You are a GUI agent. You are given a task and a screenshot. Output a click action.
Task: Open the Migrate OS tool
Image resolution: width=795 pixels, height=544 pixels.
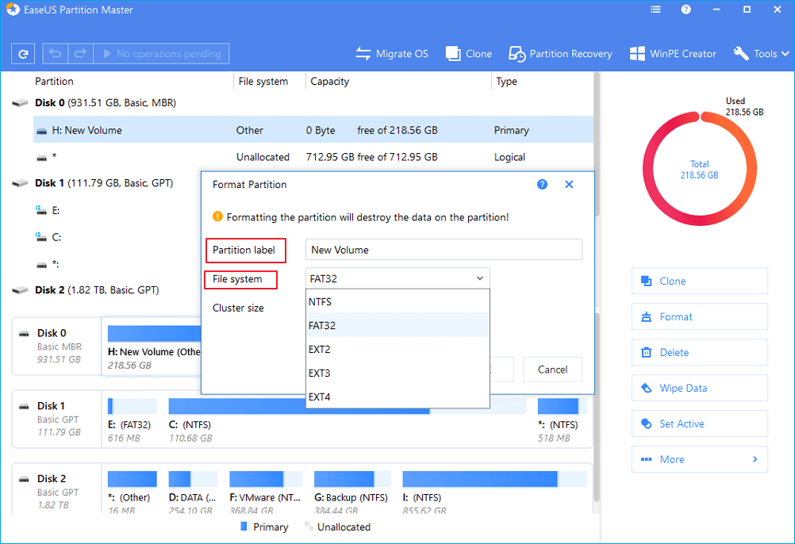[x=392, y=54]
